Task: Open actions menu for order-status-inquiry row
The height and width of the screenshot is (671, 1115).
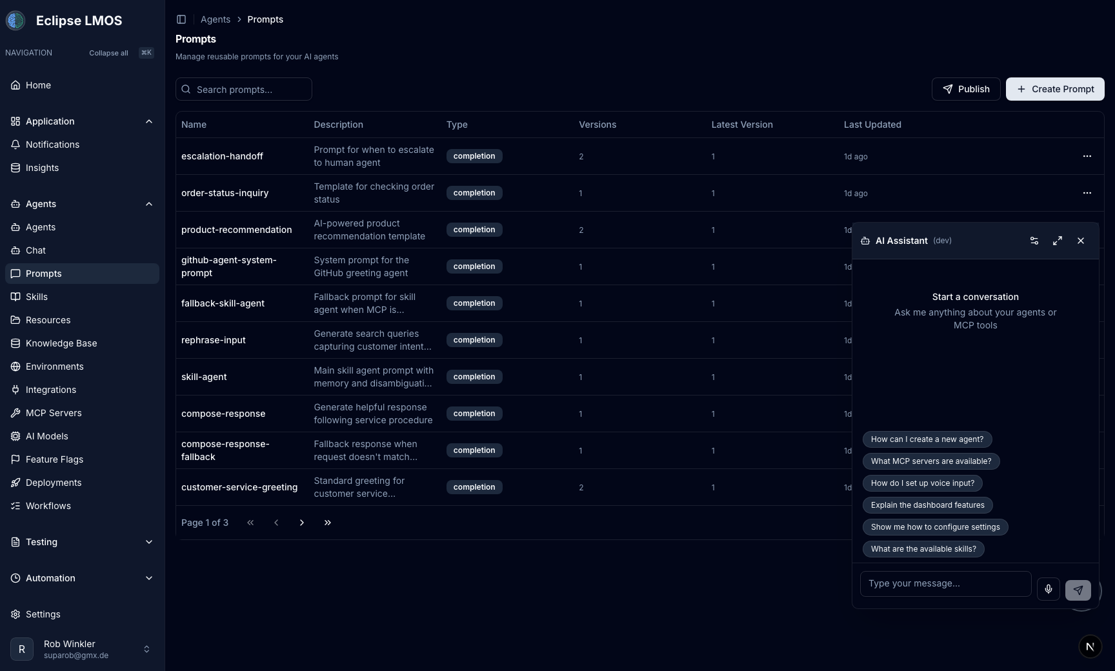Action: (x=1087, y=193)
